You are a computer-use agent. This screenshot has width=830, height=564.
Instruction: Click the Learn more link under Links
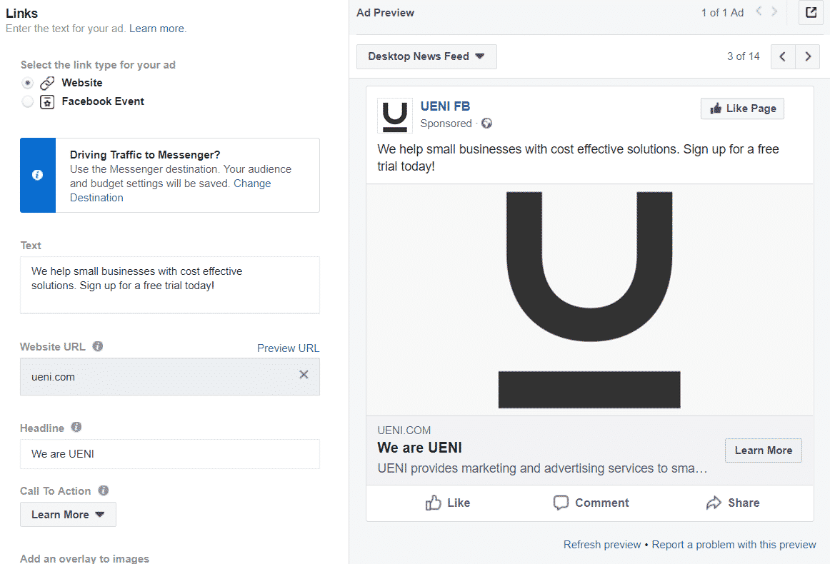tap(156, 29)
